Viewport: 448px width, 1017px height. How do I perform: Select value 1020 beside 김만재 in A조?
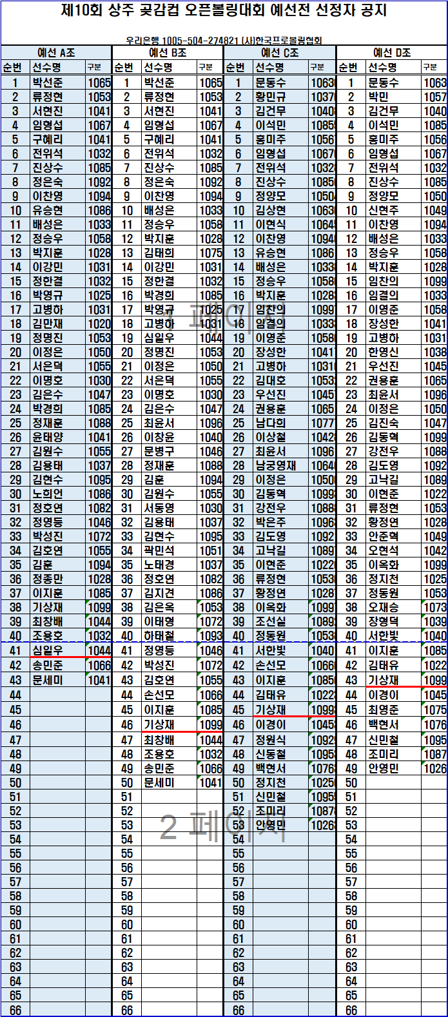pyautogui.click(x=99, y=324)
